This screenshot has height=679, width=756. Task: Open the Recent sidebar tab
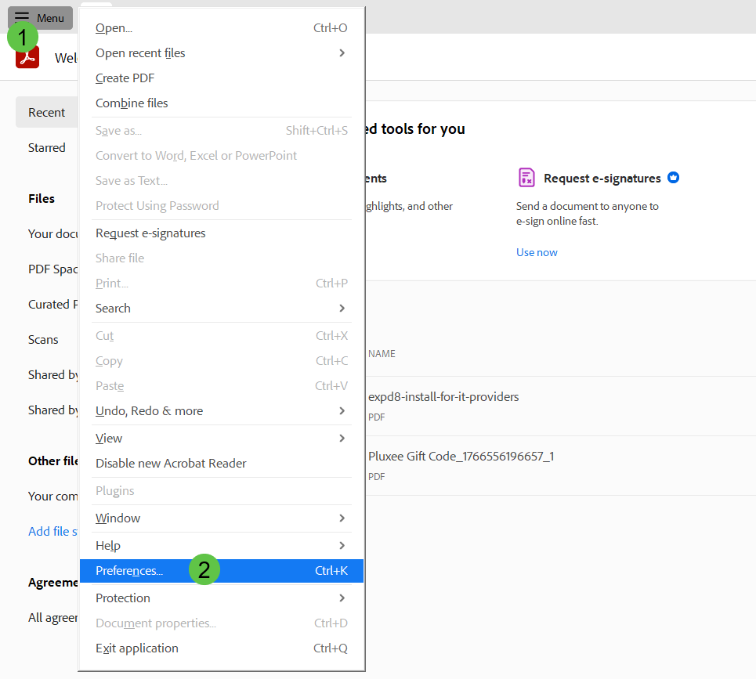click(x=47, y=113)
